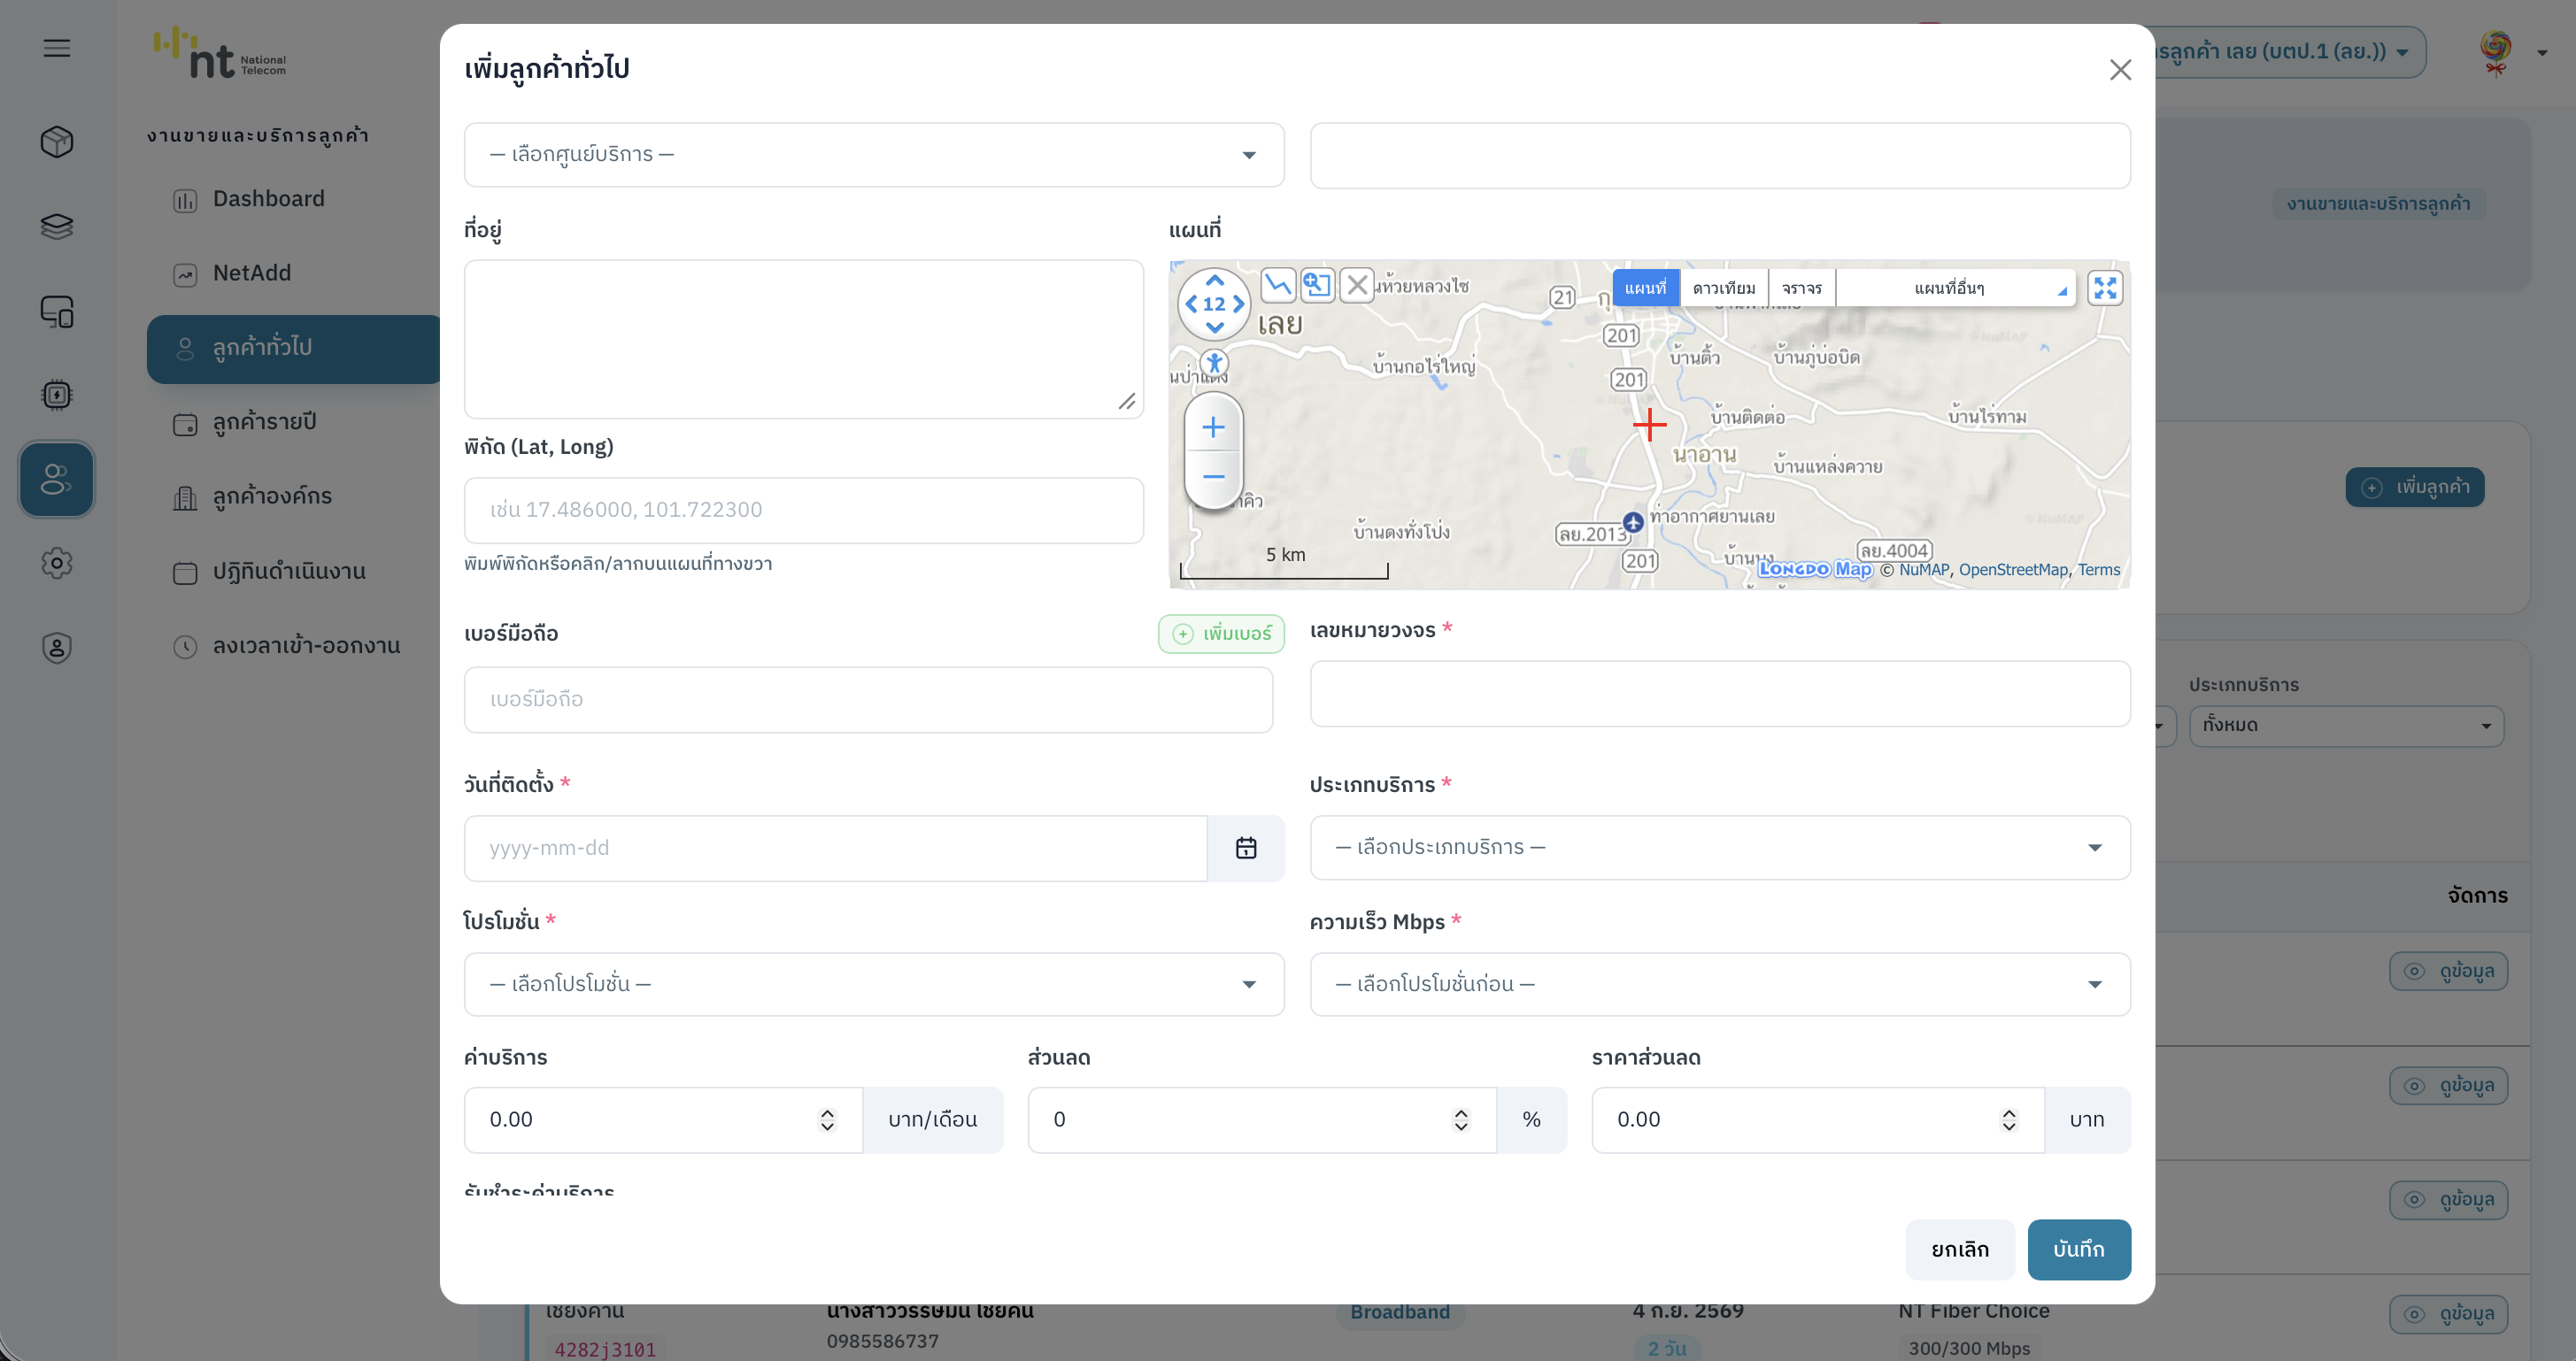Click the บันทึก save button

pyautogui.click(x=2078, y=1249)
